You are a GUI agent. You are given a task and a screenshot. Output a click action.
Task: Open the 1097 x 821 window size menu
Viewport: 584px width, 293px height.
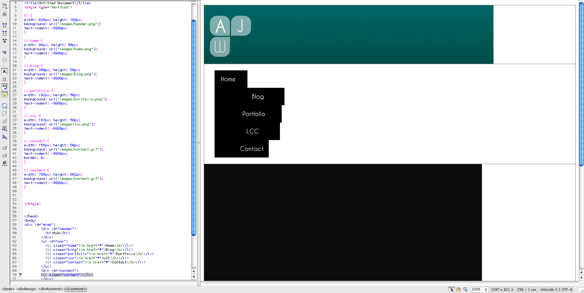click(502, 290)
